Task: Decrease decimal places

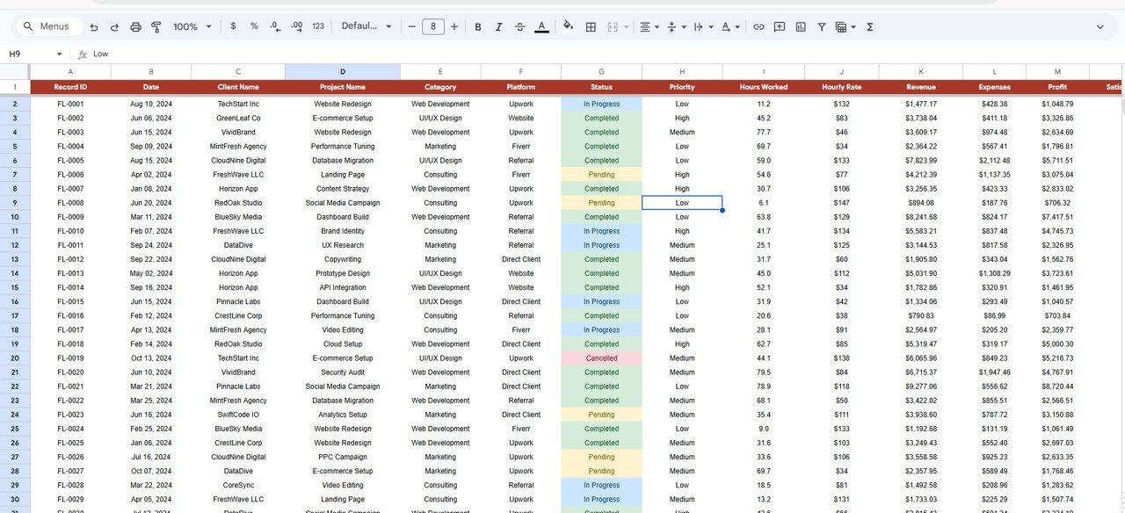Action: tap(275, 26)
